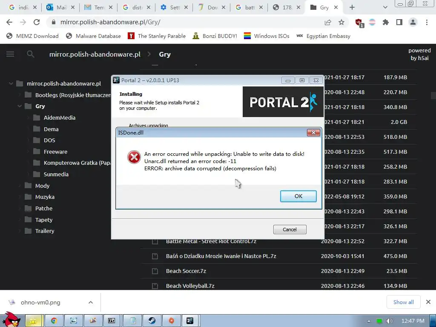The width and height of the screenshot is (436, 327).
Task: Open the DOS folder
Action: click(49, 140)
